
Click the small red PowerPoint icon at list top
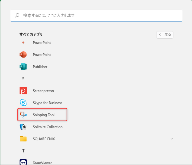[23, 43]
